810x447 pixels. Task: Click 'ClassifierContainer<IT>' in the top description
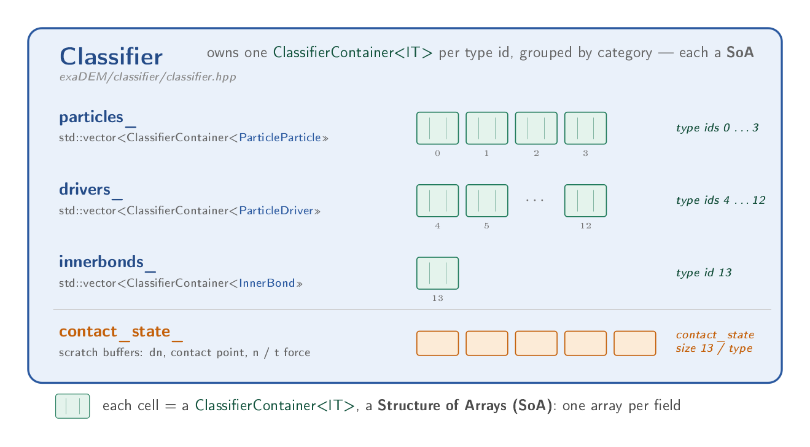353,53
